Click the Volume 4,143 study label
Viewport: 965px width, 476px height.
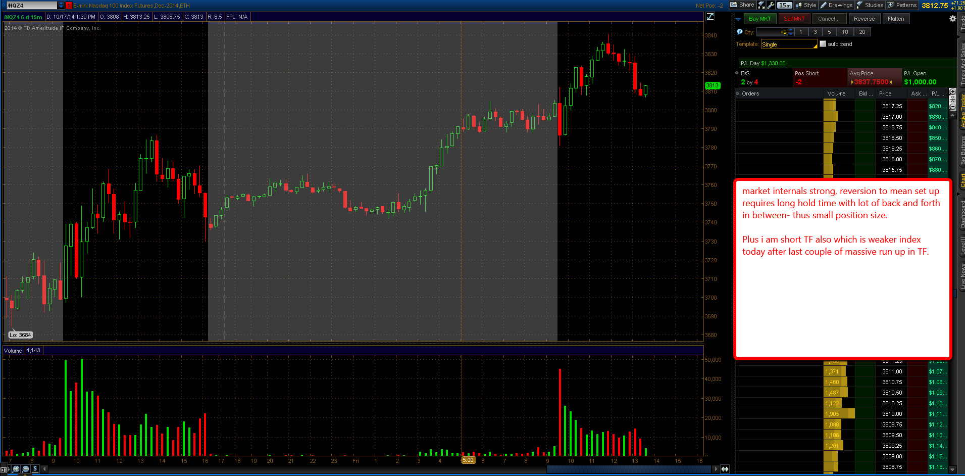[22, 350]
